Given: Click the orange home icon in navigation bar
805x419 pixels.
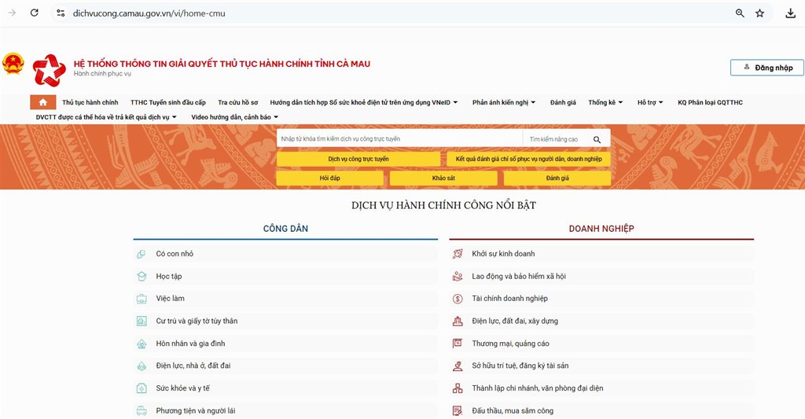Looking at the screenshot, I should pyautogui.click(x=42, y=102).
